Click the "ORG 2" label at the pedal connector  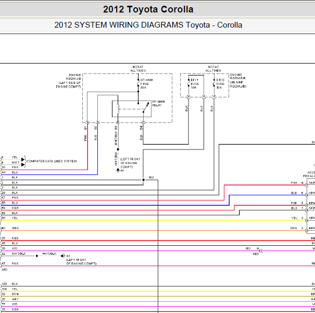297,228
